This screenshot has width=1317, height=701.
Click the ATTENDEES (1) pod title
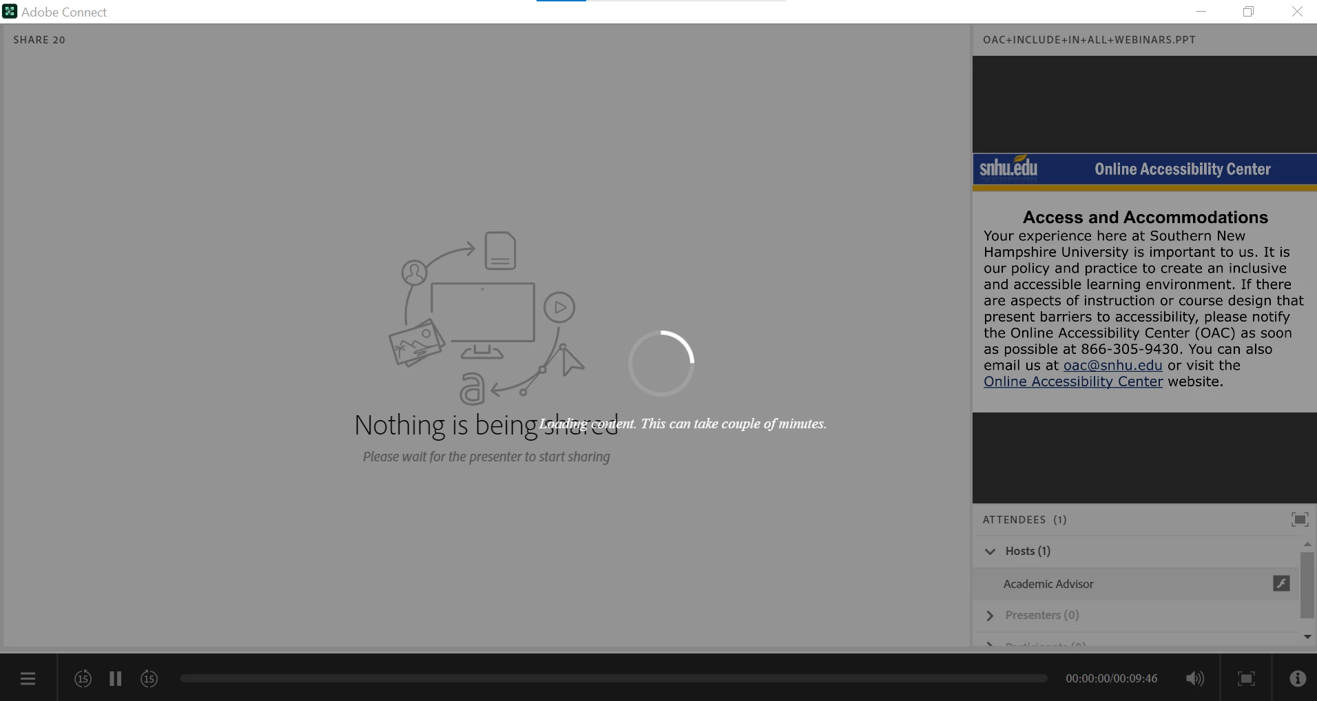pyautogui.click(x=1024, y=520)
